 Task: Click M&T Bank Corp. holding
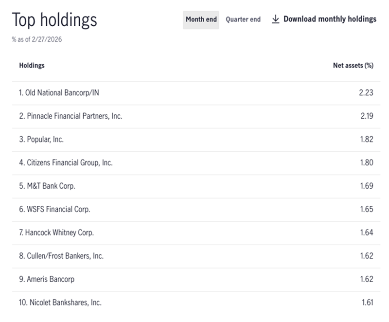click(x=47, y=186)
